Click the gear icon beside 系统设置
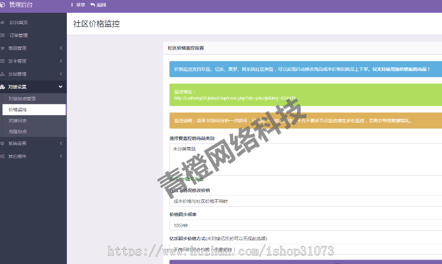This screenshot has width=442, height=264. pyautogui.click(x=2, y=143)
